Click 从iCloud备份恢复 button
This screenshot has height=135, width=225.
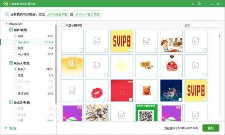87,14
